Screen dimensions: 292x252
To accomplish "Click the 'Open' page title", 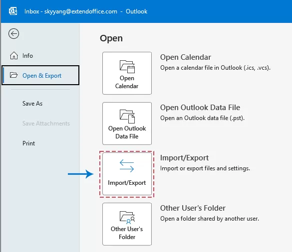I will (x=111, y=38).
